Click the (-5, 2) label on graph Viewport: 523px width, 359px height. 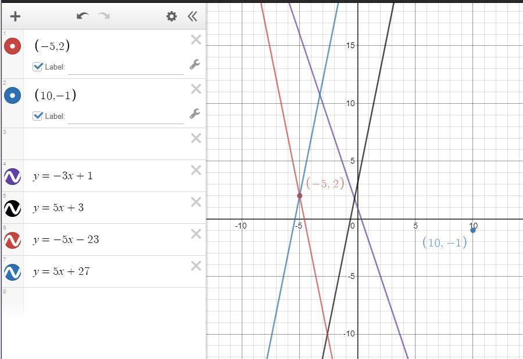click(x=325, y=183)
